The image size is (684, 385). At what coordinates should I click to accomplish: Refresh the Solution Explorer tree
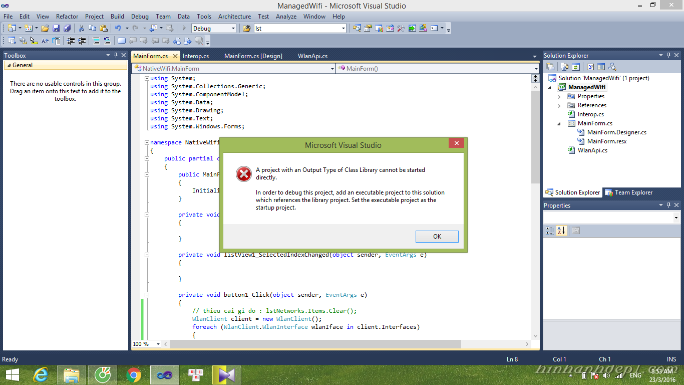(576, 67)
